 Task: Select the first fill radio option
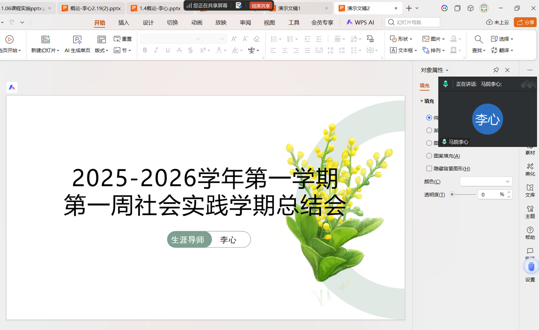click(x=429, y=118)
